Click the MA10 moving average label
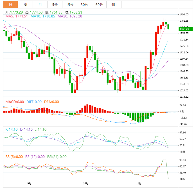Screen dimensions: 196x190 coord(42,16)
